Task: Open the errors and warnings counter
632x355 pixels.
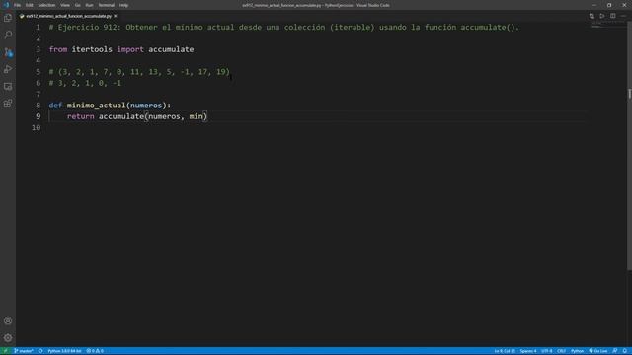Action: (95, 351)
